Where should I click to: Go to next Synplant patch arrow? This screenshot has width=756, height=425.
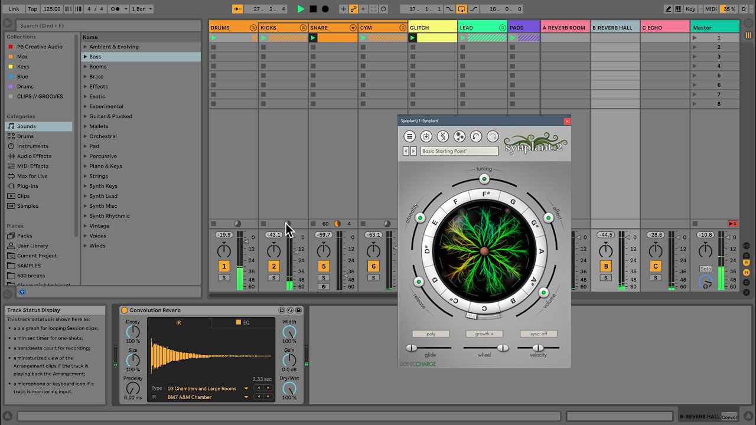pyautogui.click(x=413, y=151)
